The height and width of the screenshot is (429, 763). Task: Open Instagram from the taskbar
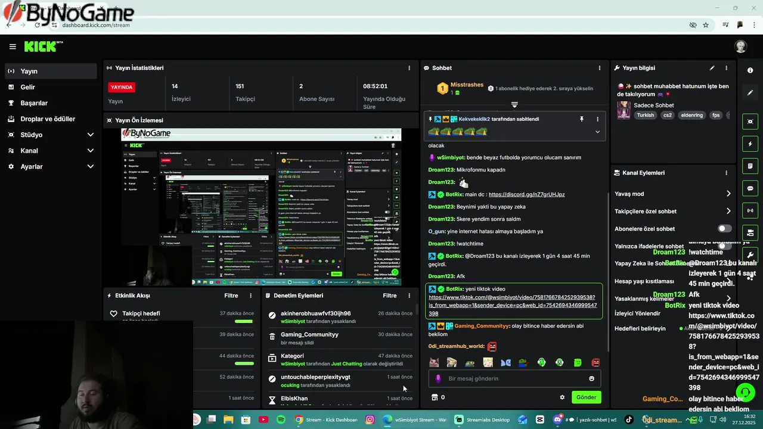[370, 419]
